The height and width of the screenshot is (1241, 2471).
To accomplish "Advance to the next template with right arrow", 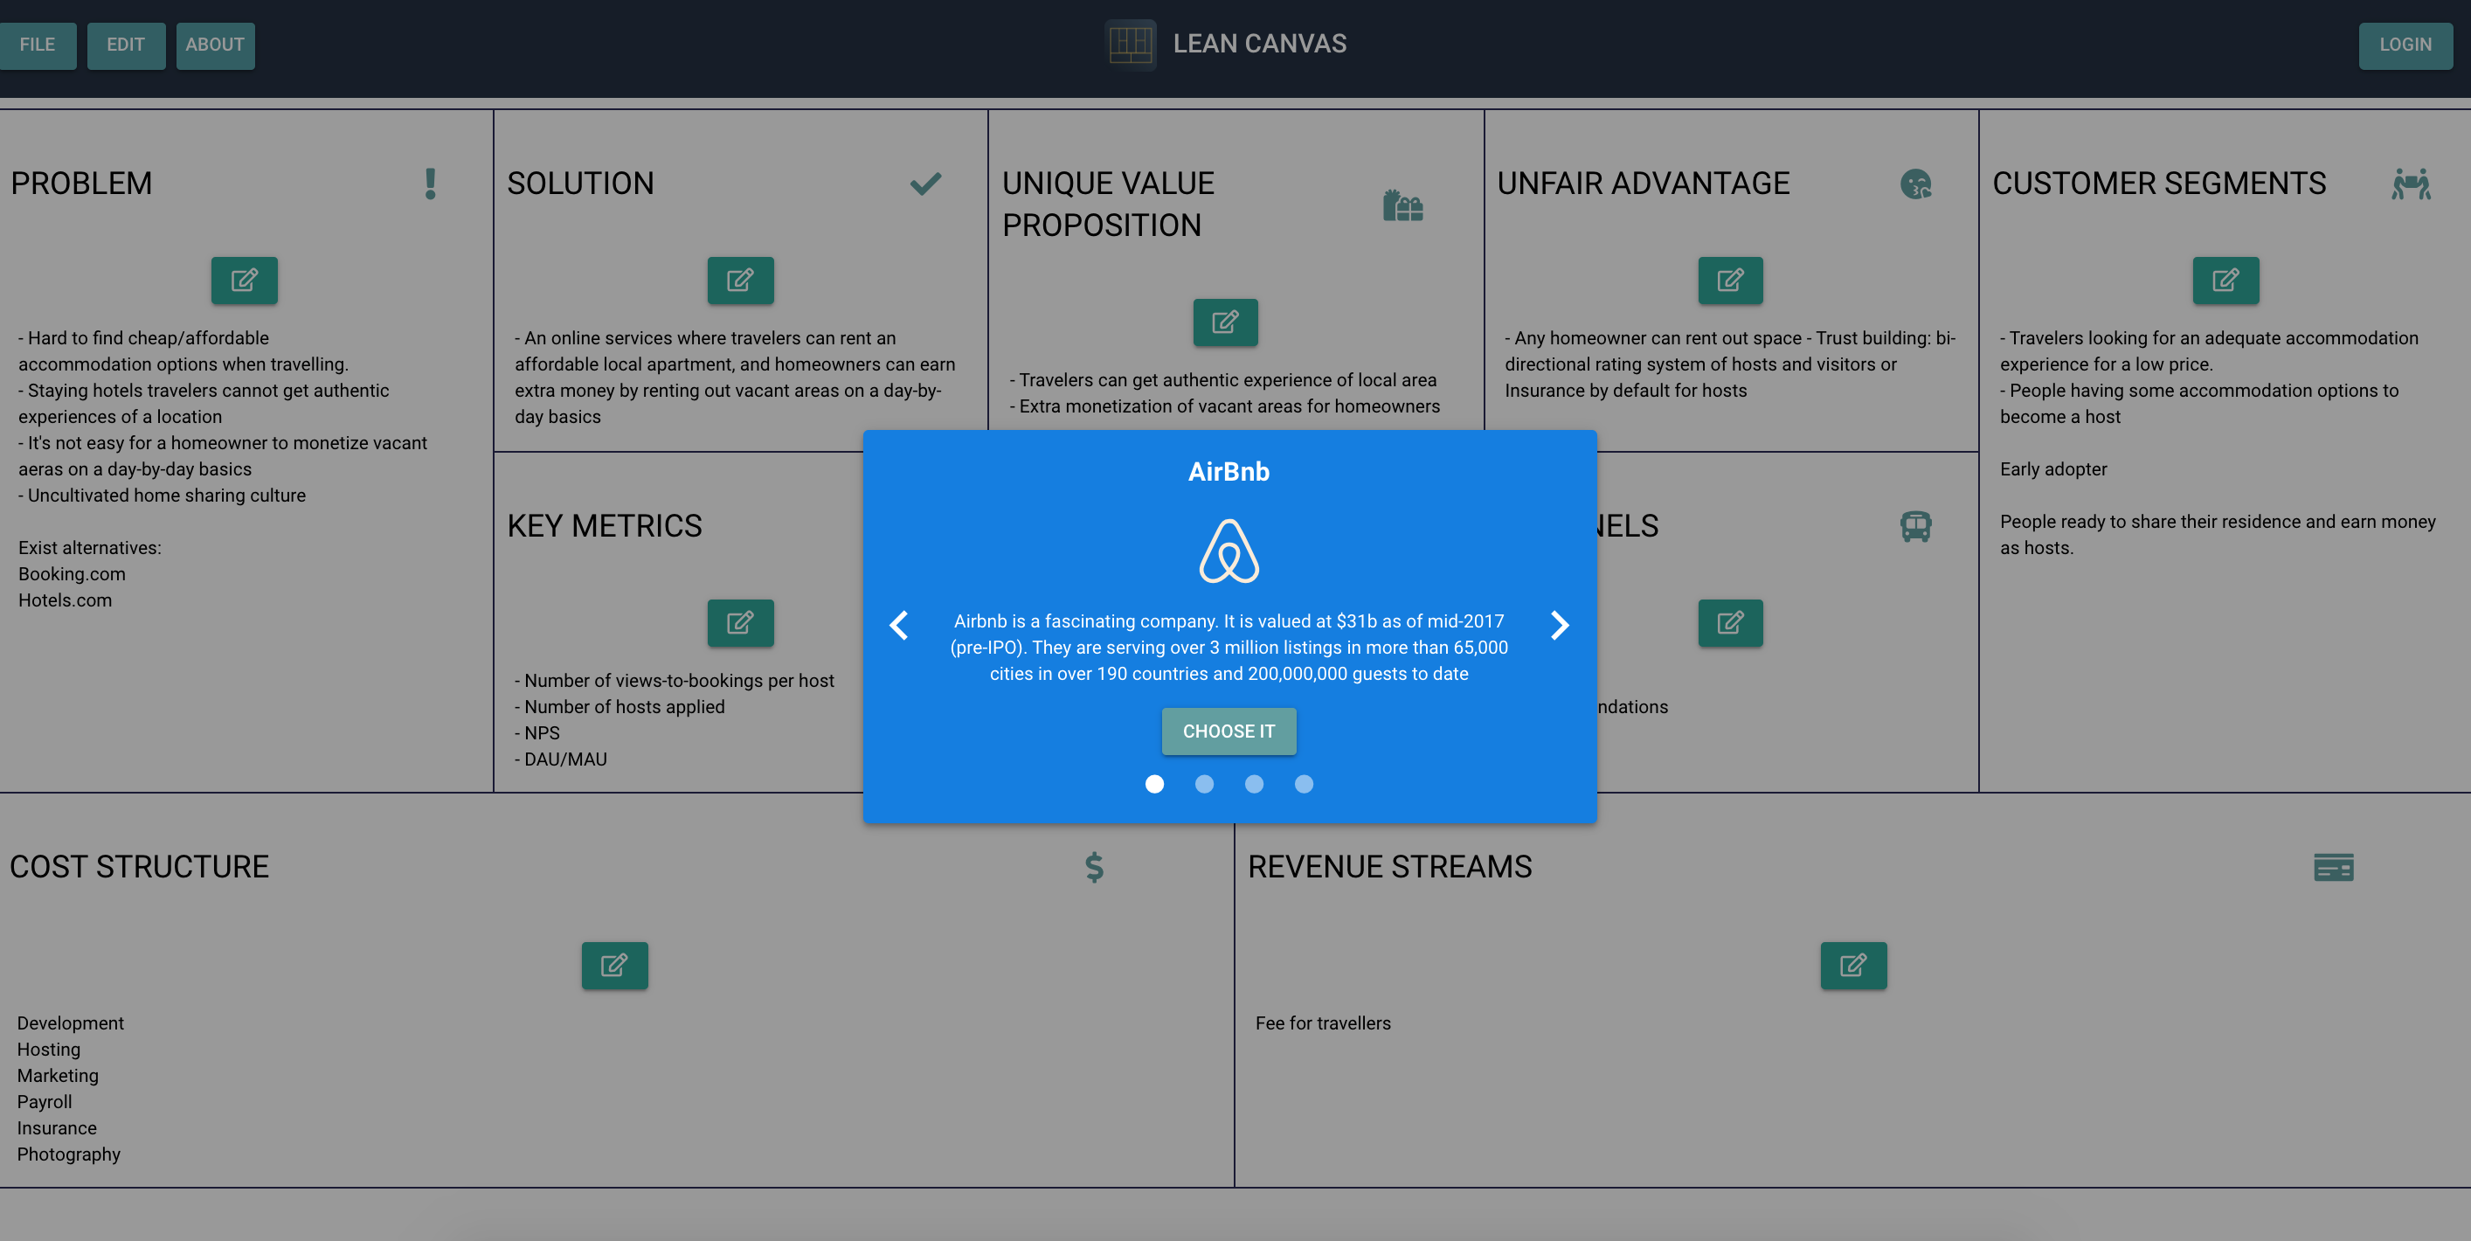I will point(1560,625).
